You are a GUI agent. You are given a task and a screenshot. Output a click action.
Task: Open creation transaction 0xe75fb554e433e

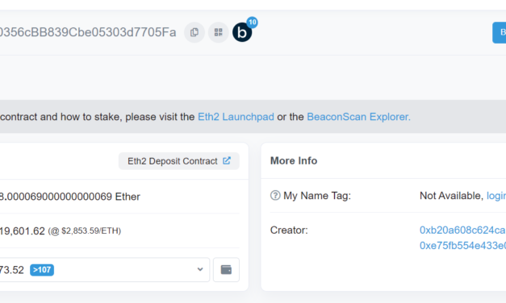tap(462, 246)
